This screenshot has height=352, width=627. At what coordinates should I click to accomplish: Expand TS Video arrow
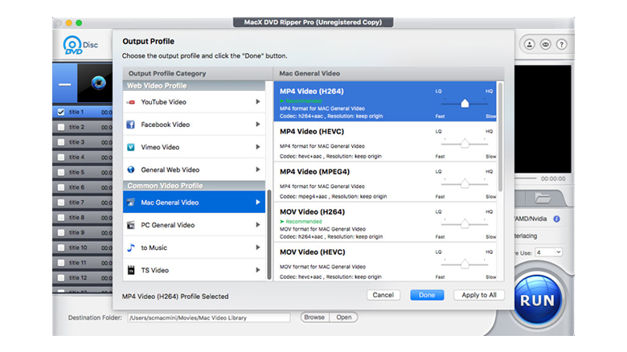258,270
